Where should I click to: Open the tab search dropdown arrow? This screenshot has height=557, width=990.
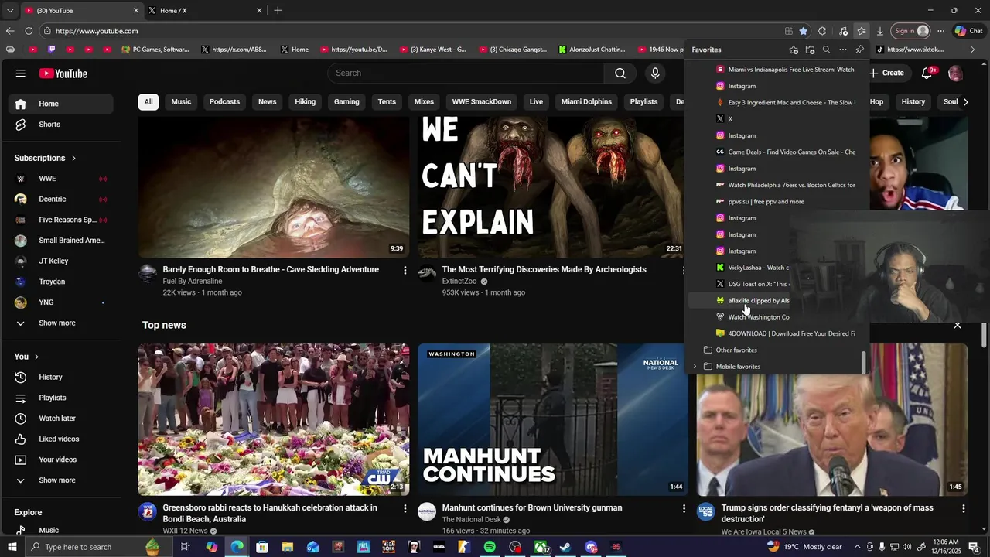10,11
